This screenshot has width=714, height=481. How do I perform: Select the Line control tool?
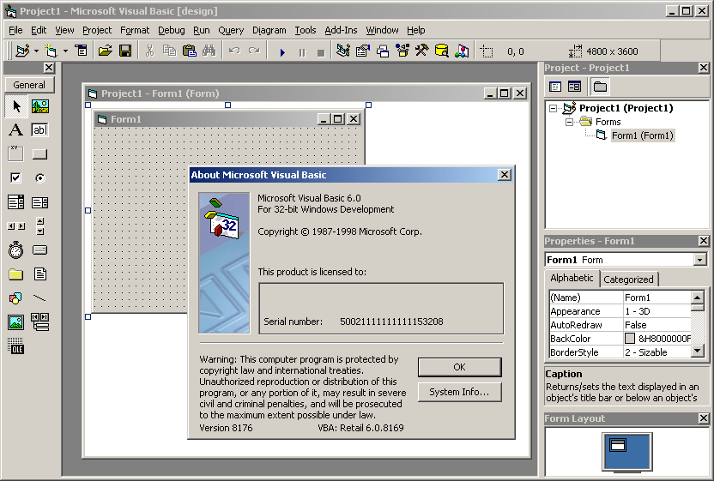pos(40,298)
